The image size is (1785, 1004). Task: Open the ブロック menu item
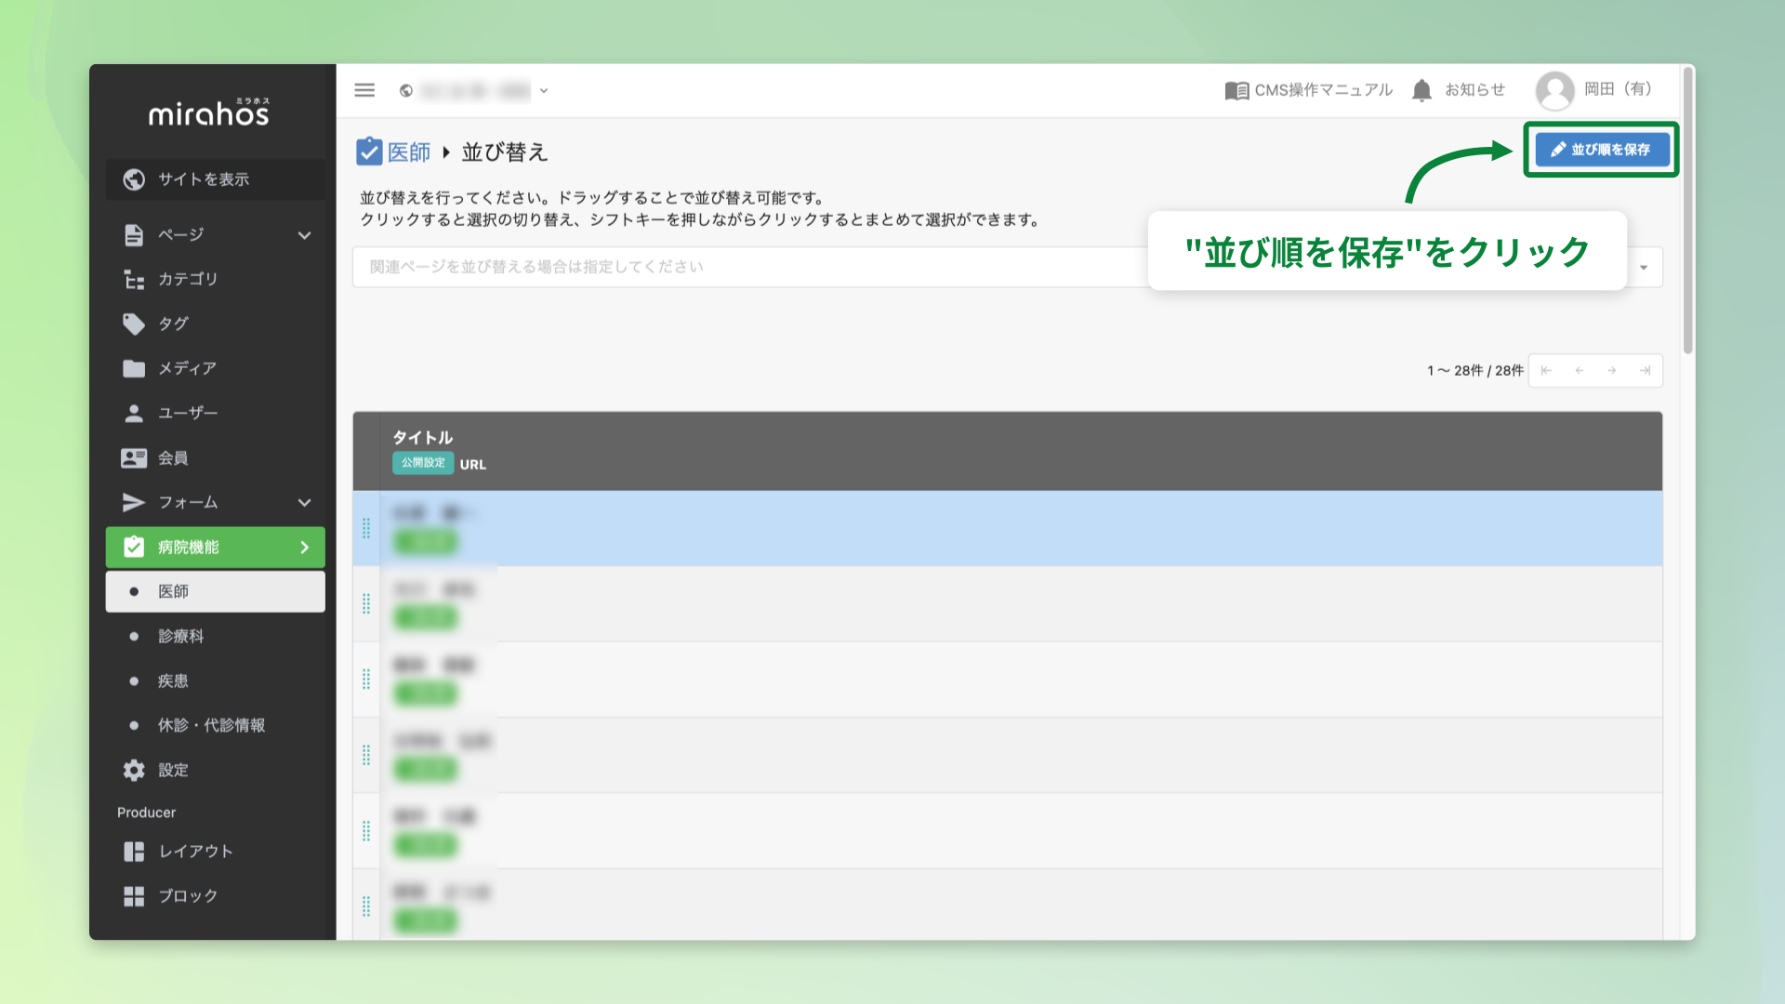216,896
